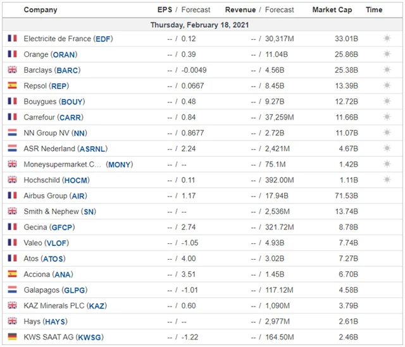Sort by the Company column header

pos(40,9)
